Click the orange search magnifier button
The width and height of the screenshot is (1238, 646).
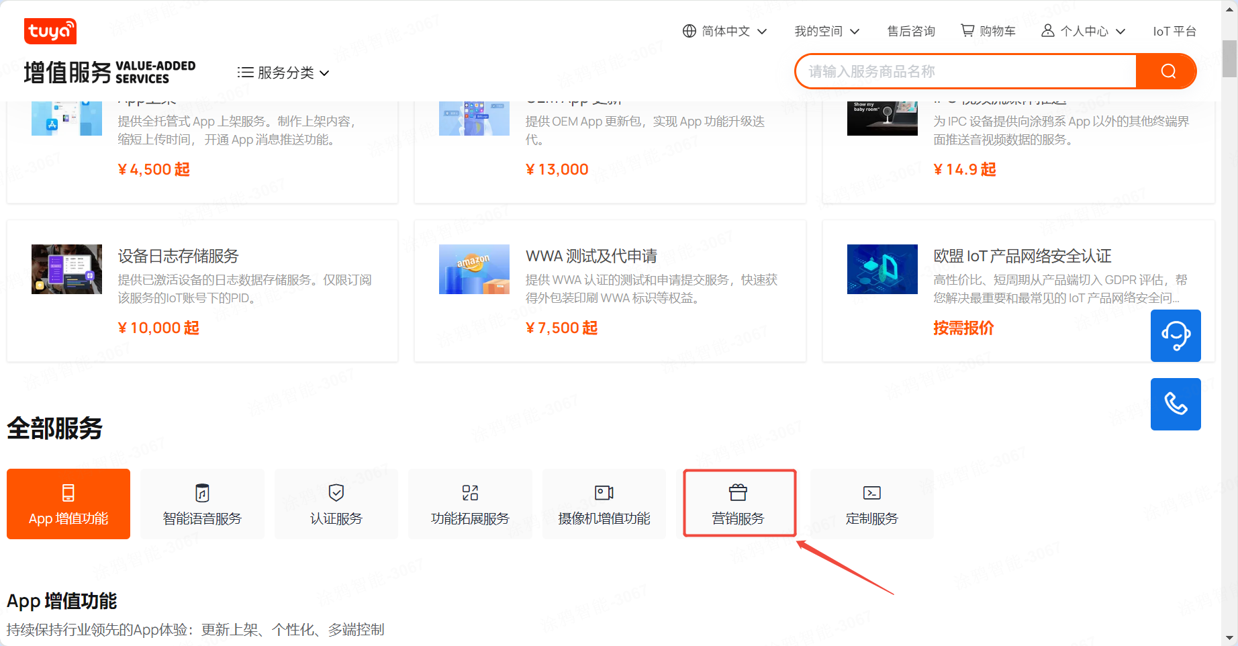pyautogui.click(x=1167, y=71)
